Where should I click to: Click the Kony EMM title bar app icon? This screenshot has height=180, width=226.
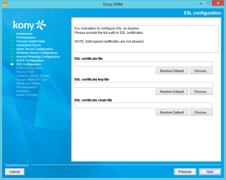click(x=5, y=4)
